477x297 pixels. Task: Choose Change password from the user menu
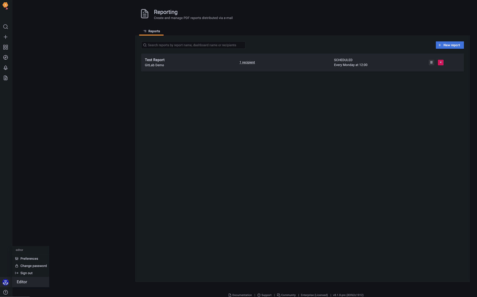tap(33, 266)
